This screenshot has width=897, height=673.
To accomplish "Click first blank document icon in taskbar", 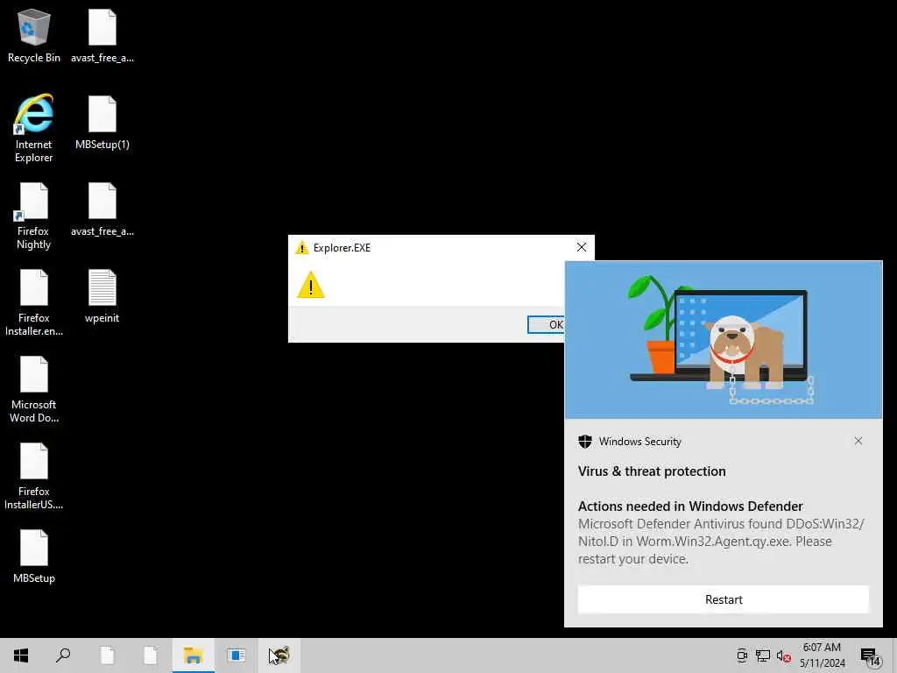I will [107, 655].
